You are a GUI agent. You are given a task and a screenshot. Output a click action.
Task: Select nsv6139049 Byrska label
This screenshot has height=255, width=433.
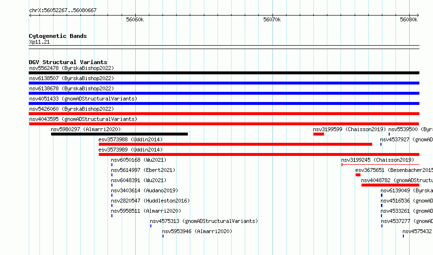pos(407,190)
